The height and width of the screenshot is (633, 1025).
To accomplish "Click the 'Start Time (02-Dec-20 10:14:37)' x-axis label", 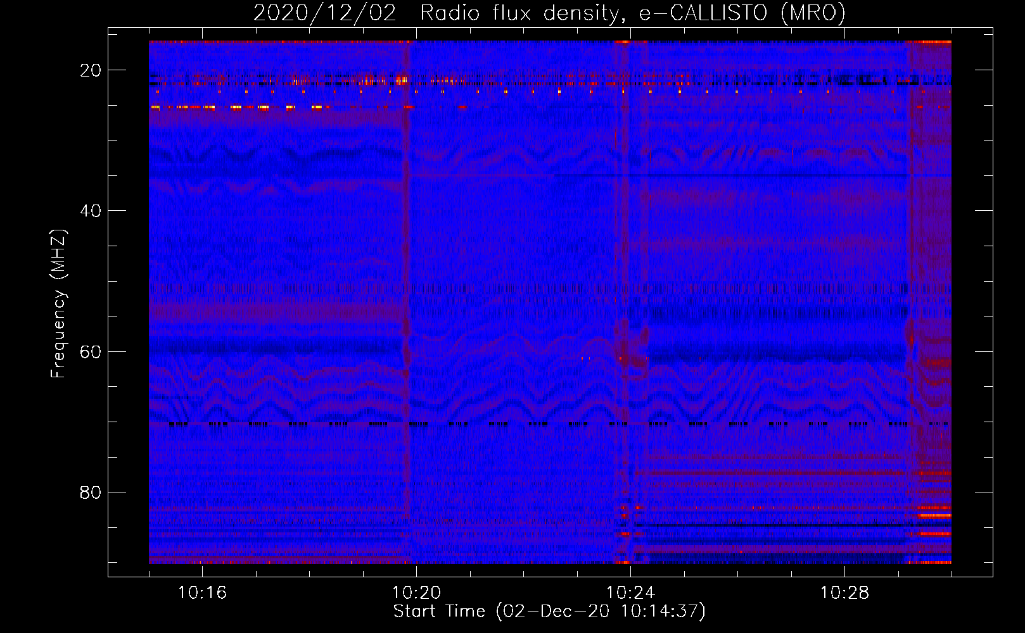I will coord(549,611).
